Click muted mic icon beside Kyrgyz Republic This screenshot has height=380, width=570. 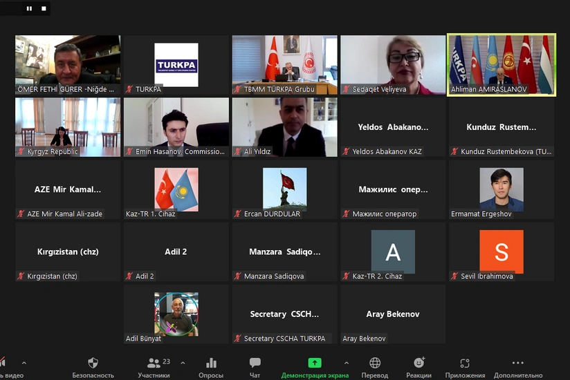point(21,151)
